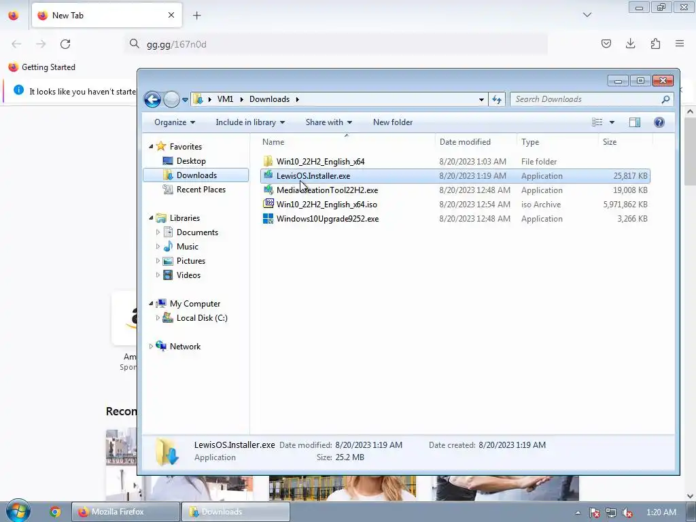
Task: Open the Organize menu
Action: tap(175, 122)
